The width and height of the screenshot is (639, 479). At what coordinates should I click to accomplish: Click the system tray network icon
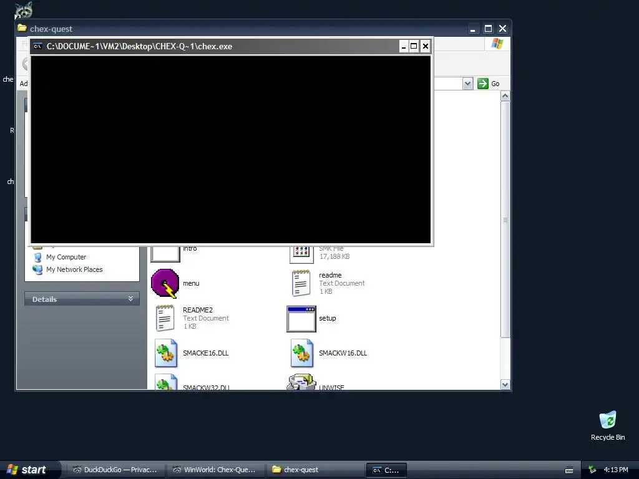tap(592, 470)
